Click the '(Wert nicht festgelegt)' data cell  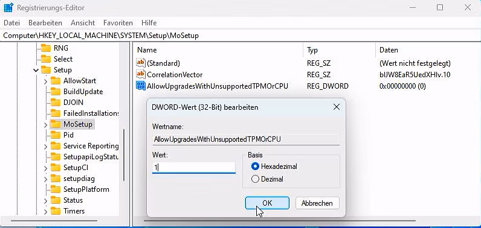pyautogui.click(x=415, y=63)
